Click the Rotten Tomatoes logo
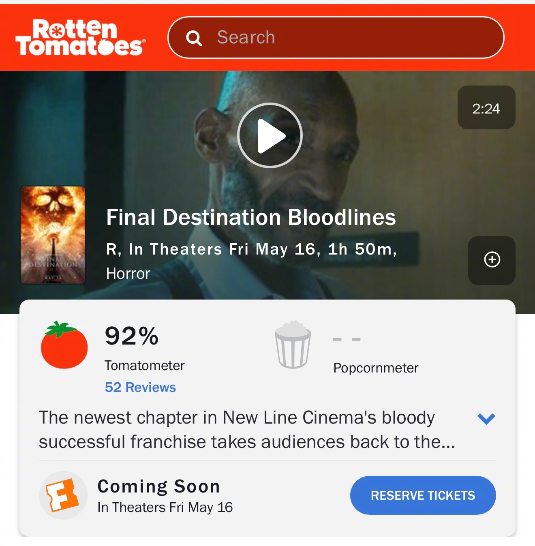The height and width of the screenshot is (546, 535). click(x=80, y=38)
